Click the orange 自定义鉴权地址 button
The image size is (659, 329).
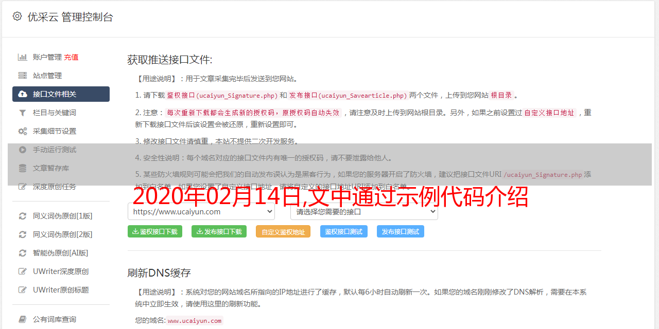click(283, 231)
